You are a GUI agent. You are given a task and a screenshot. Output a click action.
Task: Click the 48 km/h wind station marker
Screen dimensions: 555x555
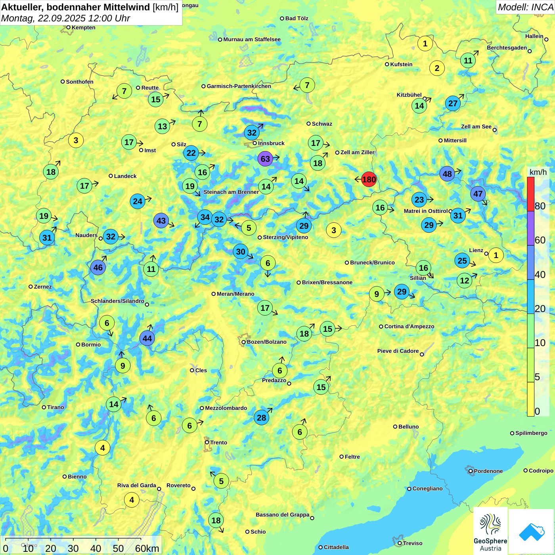point(447,174)
